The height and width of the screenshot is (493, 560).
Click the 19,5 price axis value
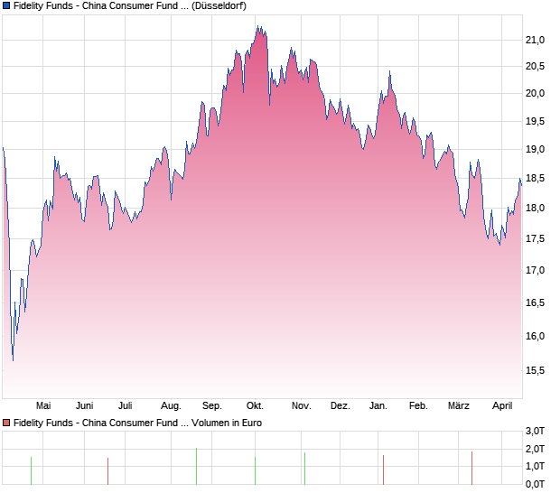point(535,121)
